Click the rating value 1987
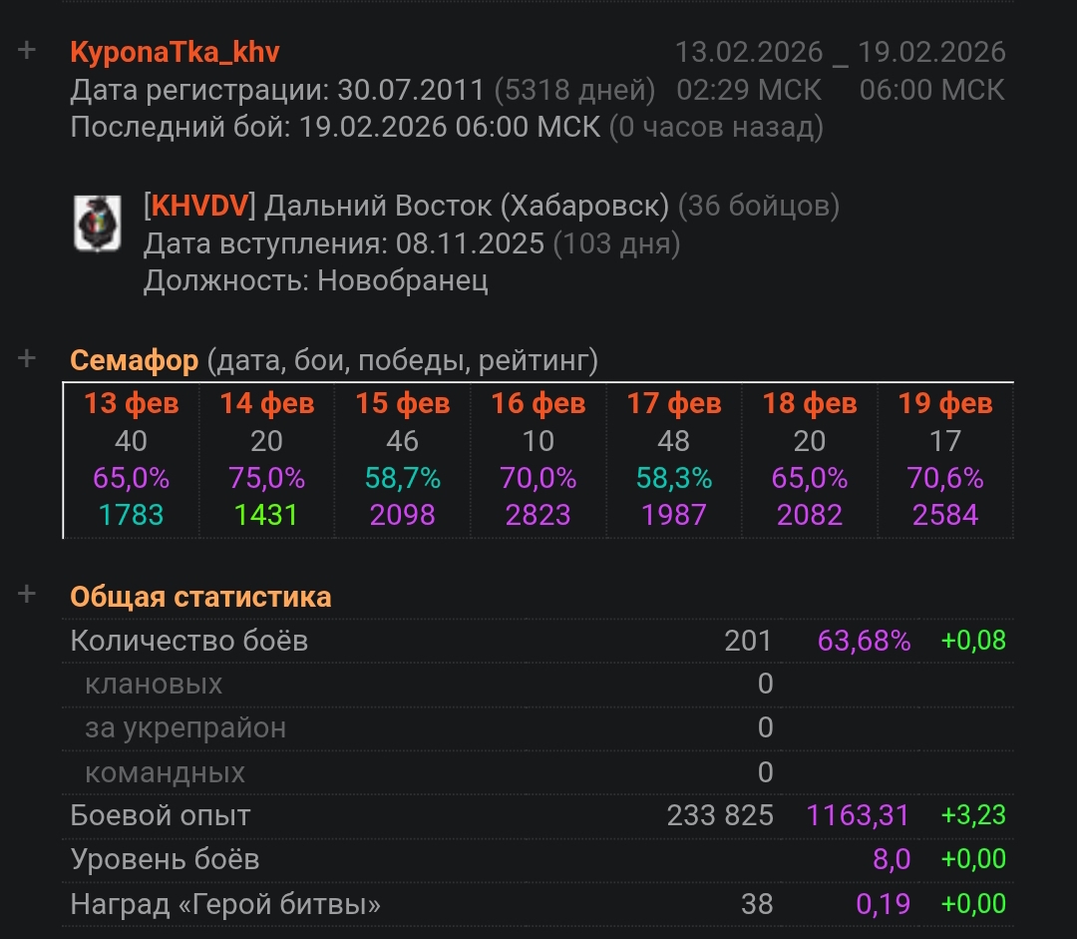The height and width of the screenshot is (939, 1077). [674, 515]
